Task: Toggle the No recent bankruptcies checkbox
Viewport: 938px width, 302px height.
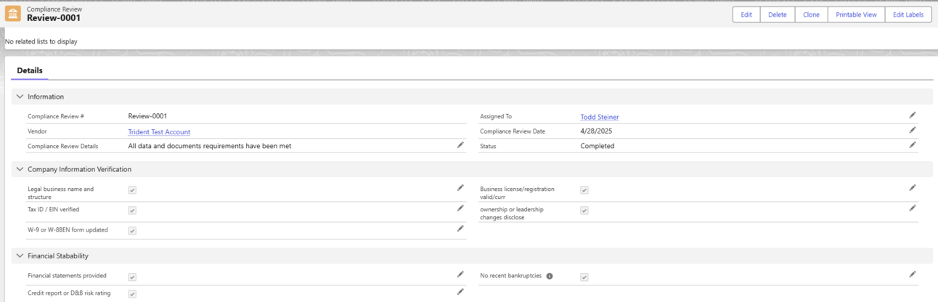Action: (x=584, y=277)
